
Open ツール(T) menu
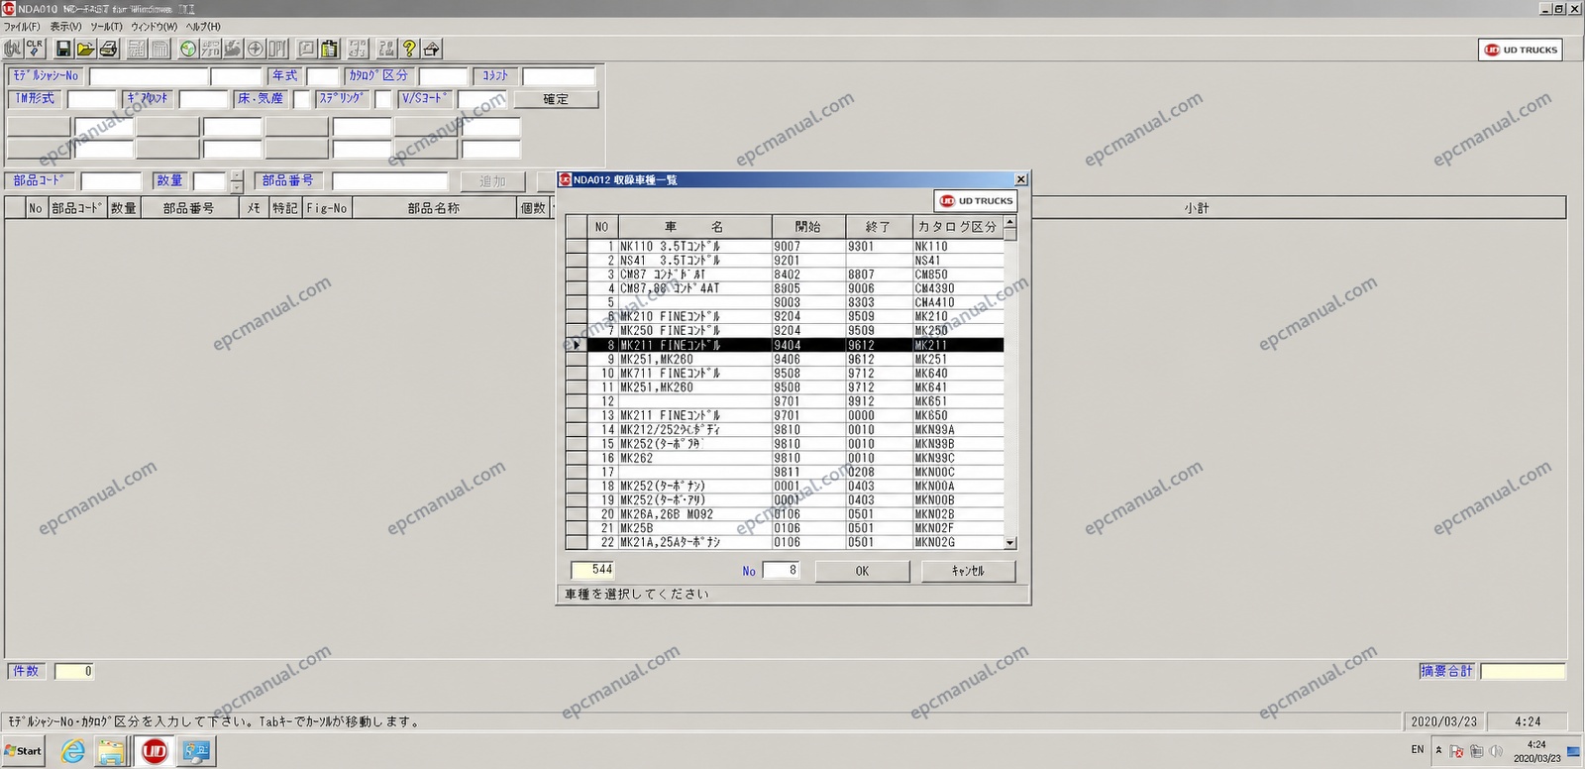pyautogui.click(x=107, y=27)
